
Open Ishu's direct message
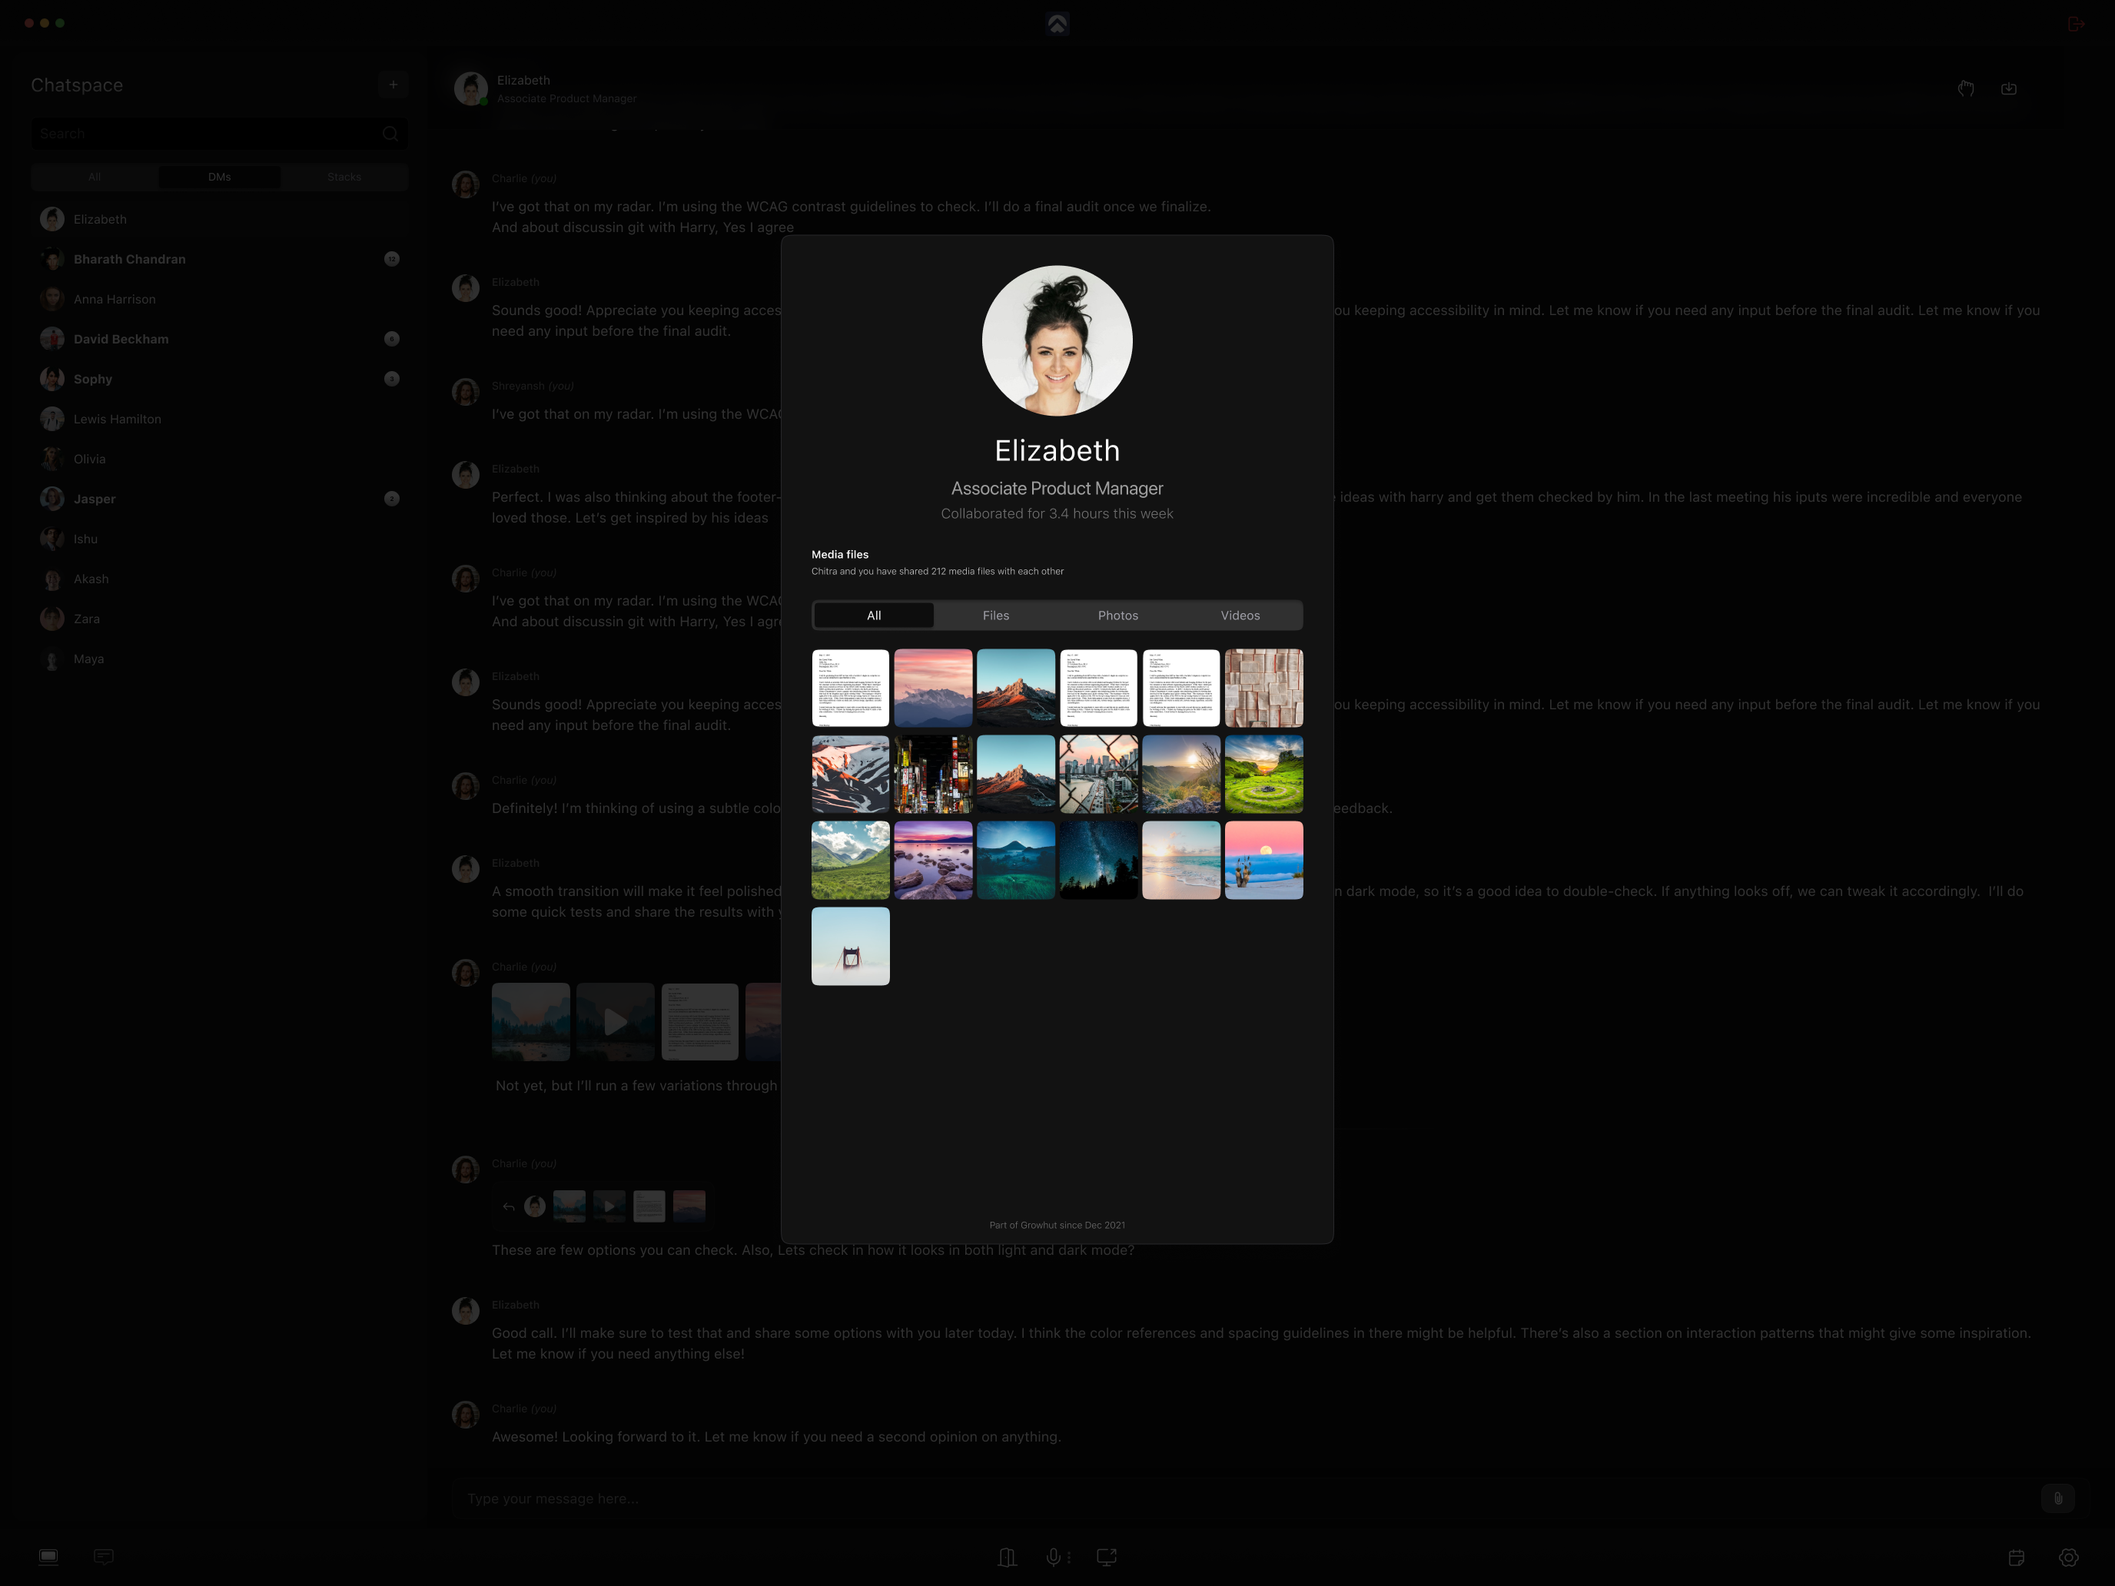[220, 539]
